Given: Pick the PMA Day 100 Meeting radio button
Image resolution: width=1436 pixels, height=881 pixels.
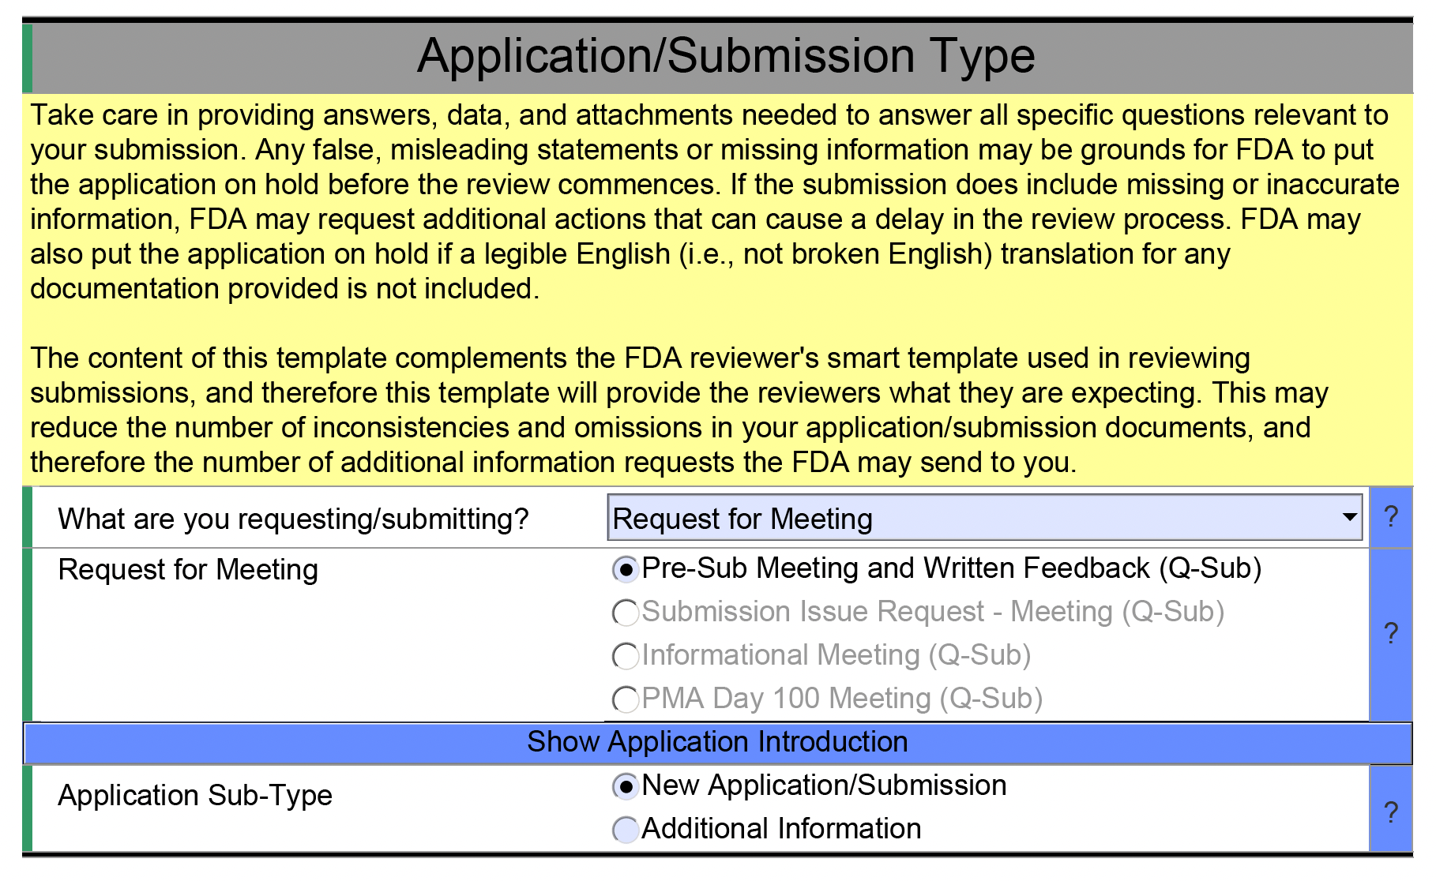Looking at the screenshot, I should click(x=626, y=699).
